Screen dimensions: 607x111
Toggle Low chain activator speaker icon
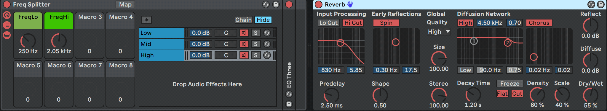244,33
